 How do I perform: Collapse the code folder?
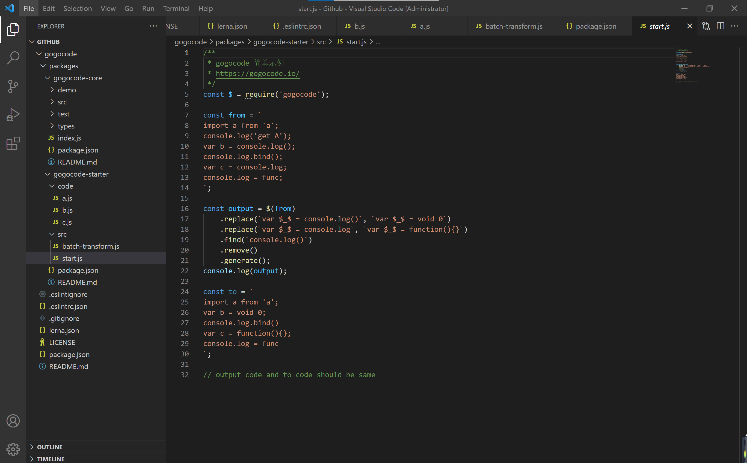tap(52, 186)
